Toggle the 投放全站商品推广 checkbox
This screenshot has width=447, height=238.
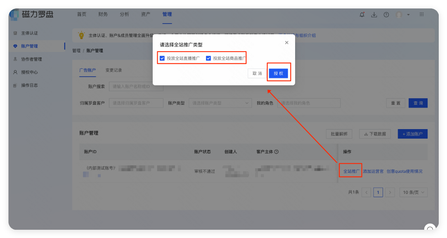point(208,58)
